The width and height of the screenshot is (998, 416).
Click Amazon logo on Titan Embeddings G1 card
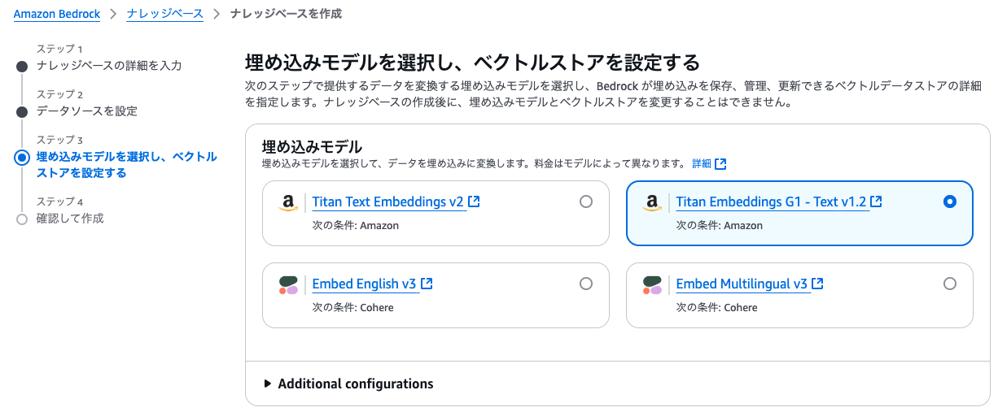(651, 203)
